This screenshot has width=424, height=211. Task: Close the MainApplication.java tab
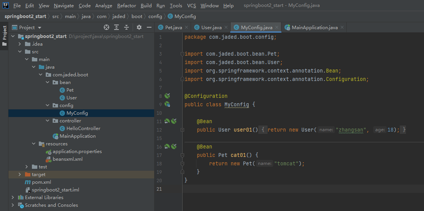coord(342,28)
